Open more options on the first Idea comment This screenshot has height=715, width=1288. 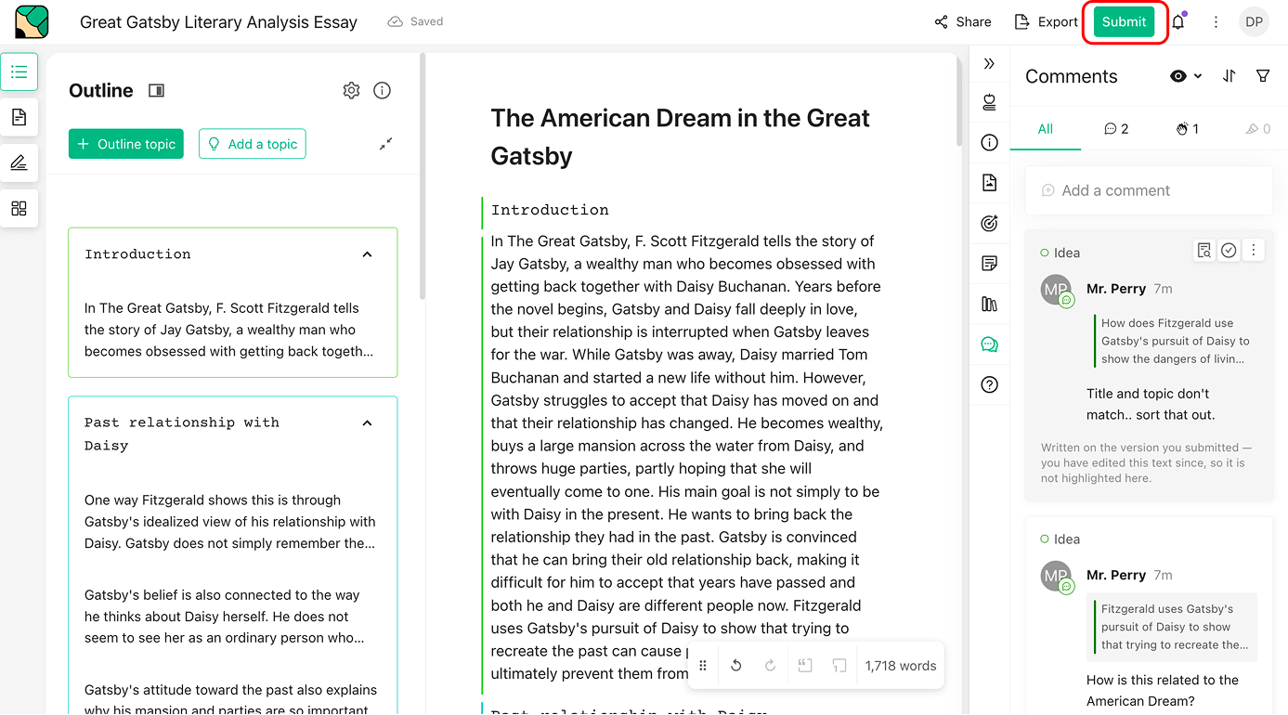click(x=1254, y=250)
